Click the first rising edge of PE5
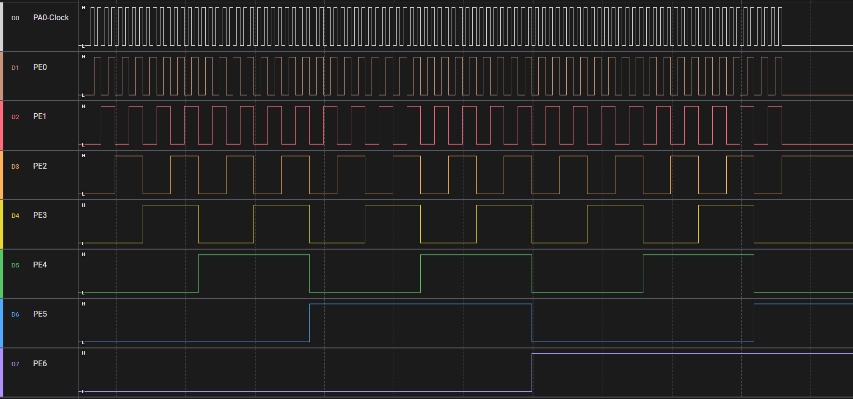Viewport: 853px width, 399px height. [x=309, y=323]
